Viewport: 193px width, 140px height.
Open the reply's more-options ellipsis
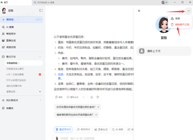point(83,97)
